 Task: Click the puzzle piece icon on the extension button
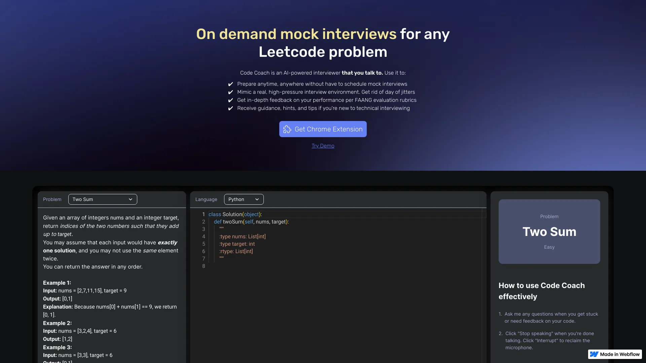(288, 129)
